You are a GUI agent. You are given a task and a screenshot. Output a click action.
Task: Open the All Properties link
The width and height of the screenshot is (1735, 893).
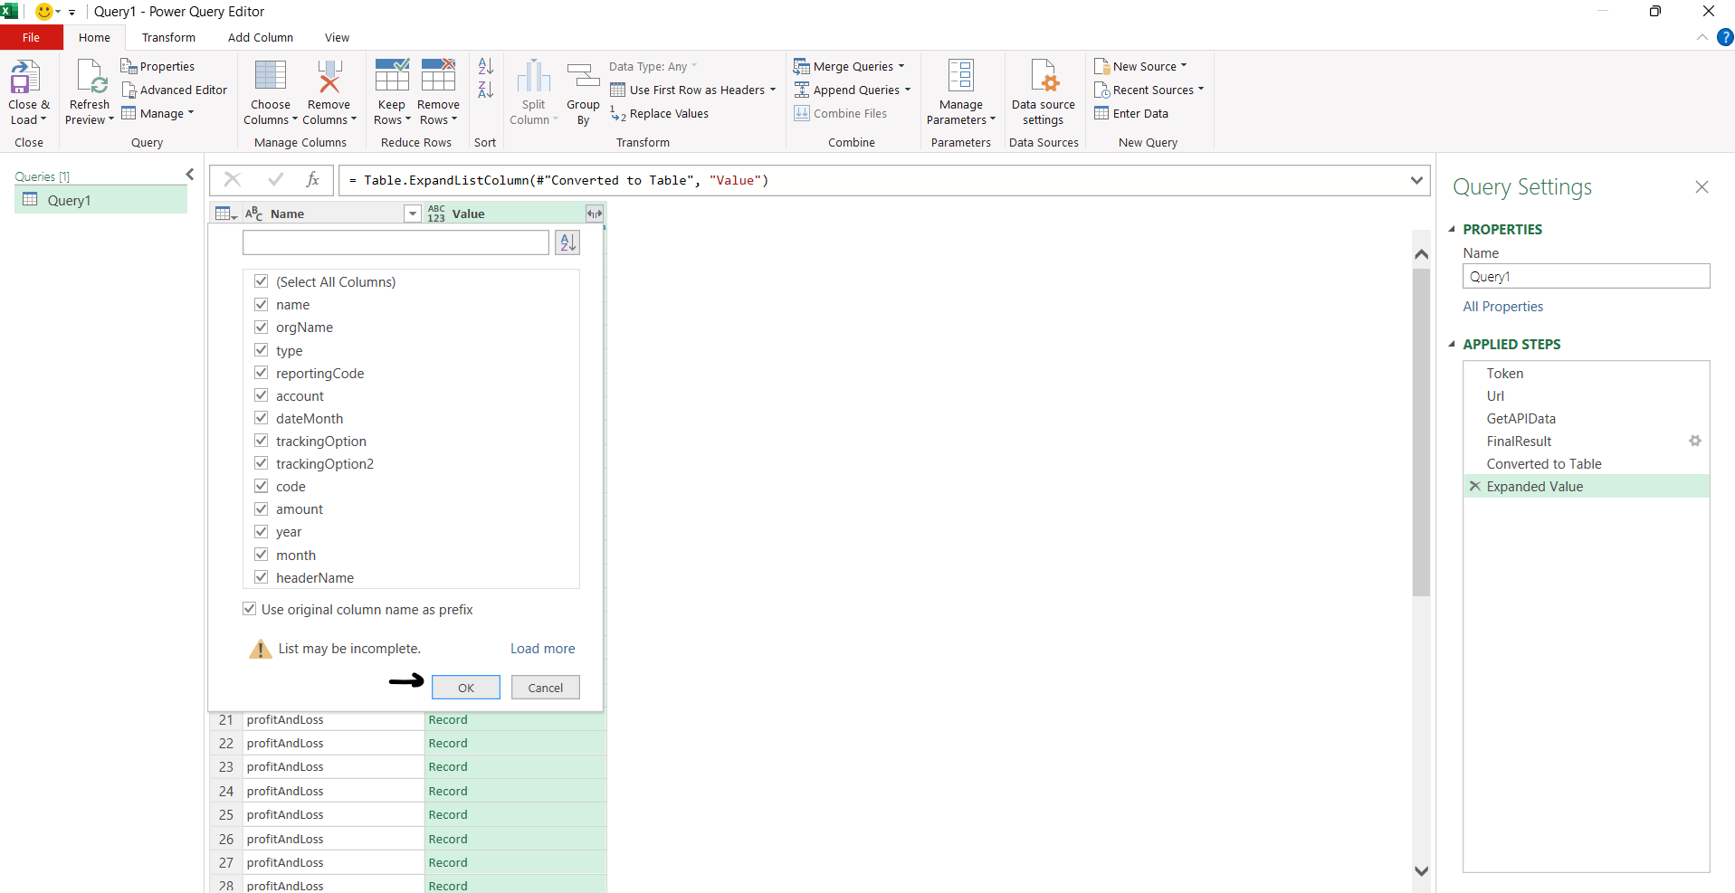[x=1503, y=307]
